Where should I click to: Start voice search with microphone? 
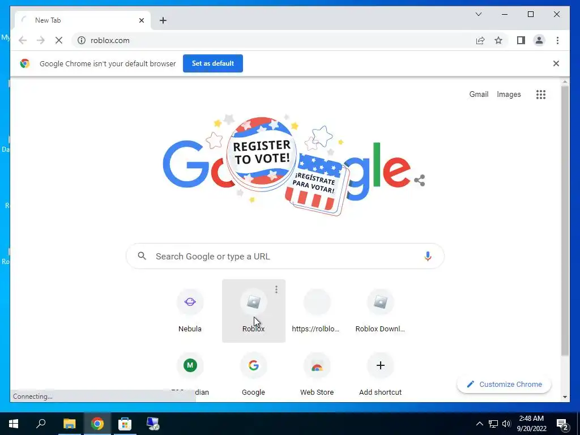click(428, 256)
